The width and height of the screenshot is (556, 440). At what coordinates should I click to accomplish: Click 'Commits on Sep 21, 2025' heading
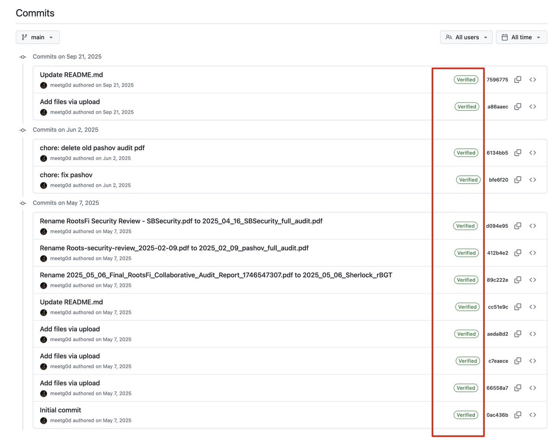(67, 57)
